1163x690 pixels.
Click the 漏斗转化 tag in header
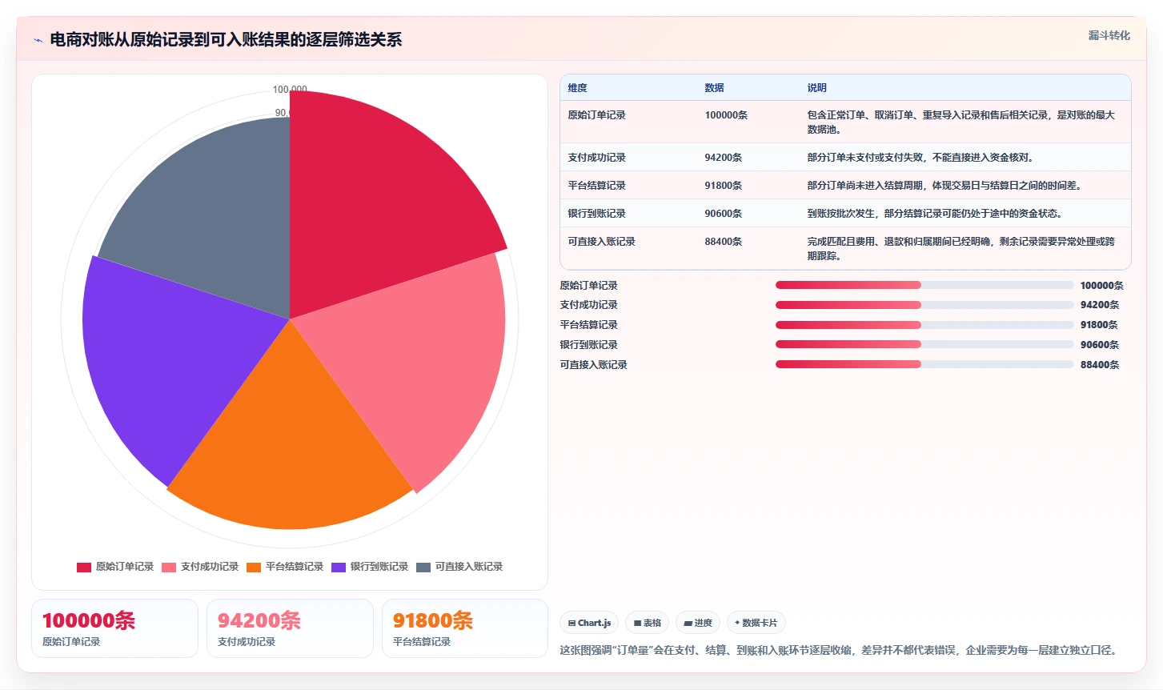tap(1109, 35)
